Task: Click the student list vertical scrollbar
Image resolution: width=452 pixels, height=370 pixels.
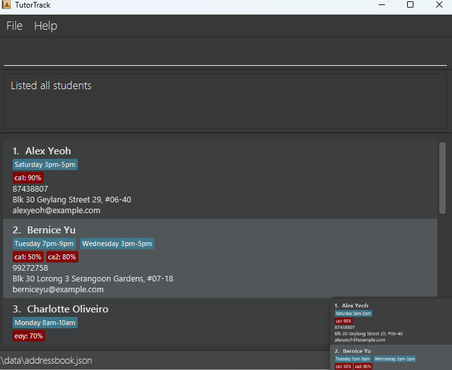Action: pos(443,178)
